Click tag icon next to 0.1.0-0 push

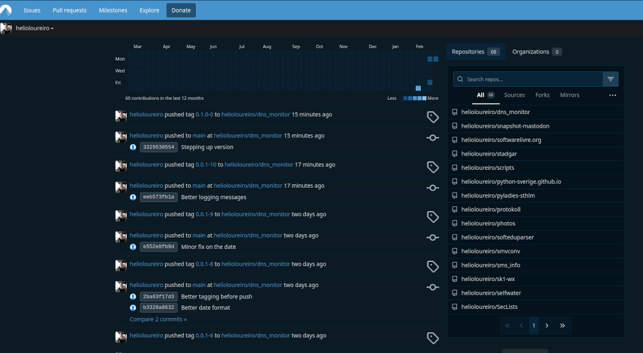[x=433, y=117]
